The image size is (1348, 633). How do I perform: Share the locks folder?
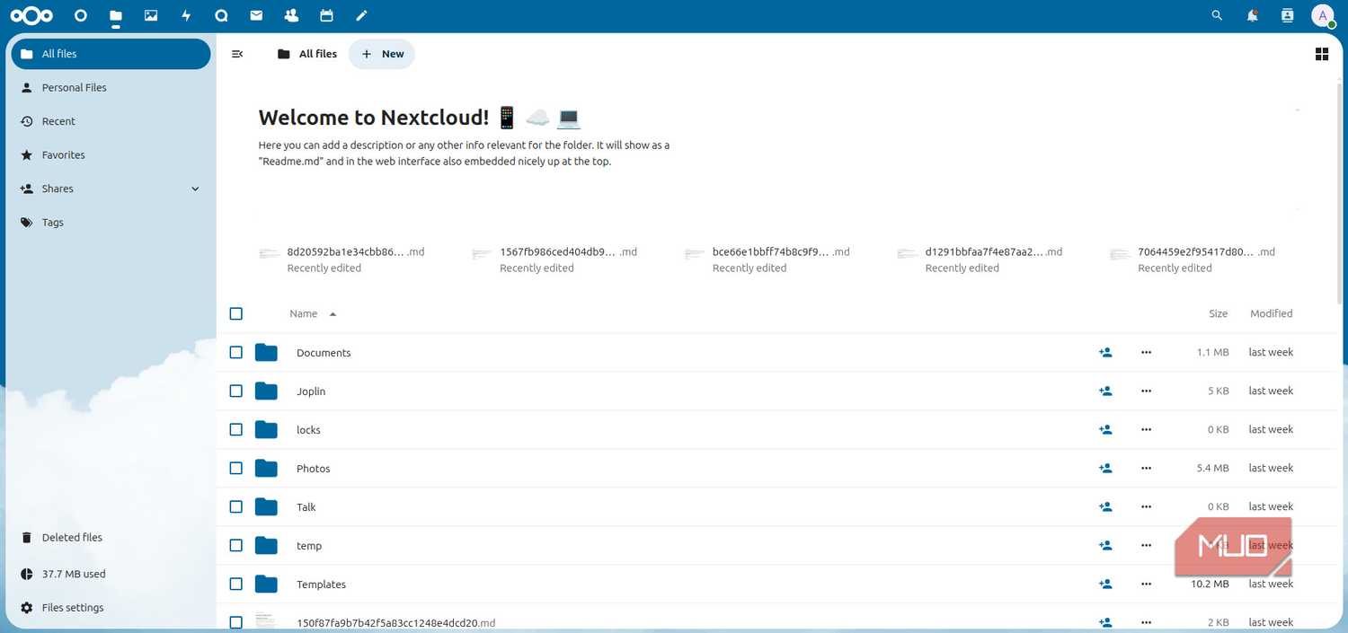tap(1105, 430)
